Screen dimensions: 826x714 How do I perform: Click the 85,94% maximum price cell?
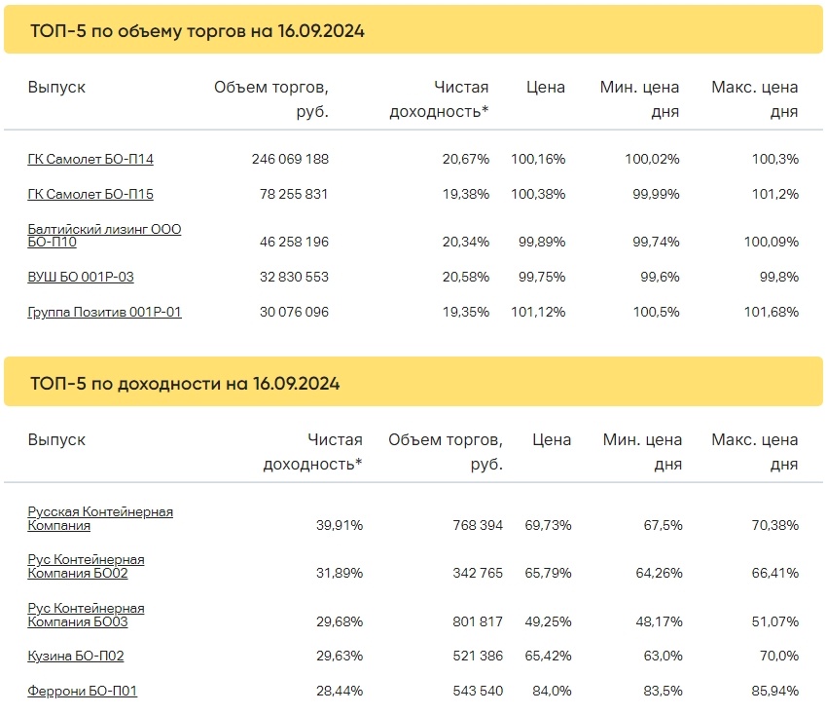click(x=774, y=691)
